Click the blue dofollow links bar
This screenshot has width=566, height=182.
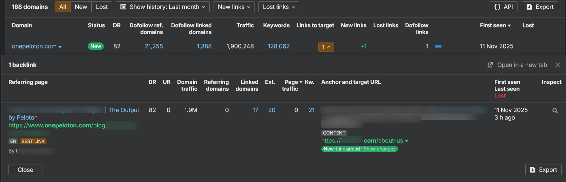click(x=438, y=46)
